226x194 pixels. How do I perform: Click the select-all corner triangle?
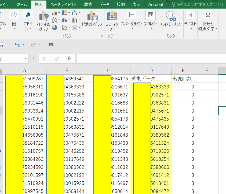[x=1, y=71]
